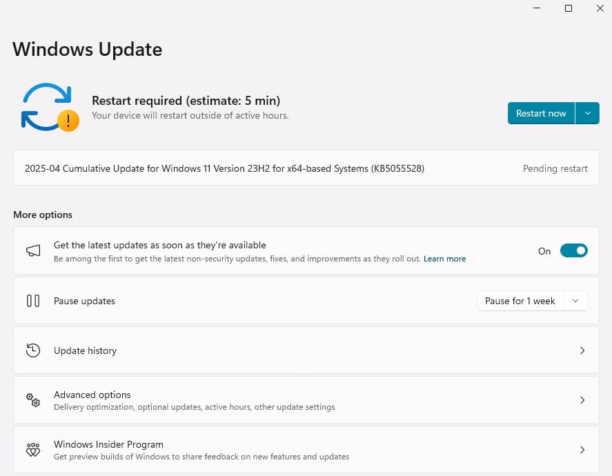Click the Restart required heading
The image size is (612, 476).
[x=186, y=101]
